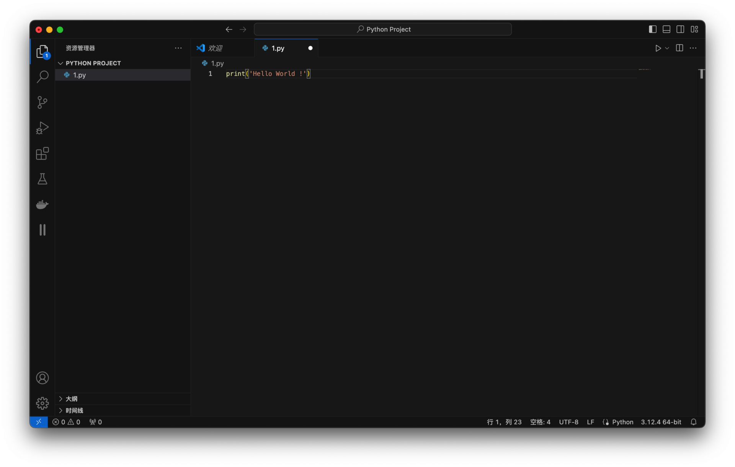Change file encoding UTF-8
735x467 pixels.
[x=568, y=422]
